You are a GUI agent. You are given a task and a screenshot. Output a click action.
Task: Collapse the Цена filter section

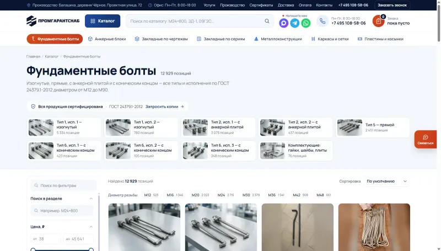pyautogui.click(x=91, y=227)
